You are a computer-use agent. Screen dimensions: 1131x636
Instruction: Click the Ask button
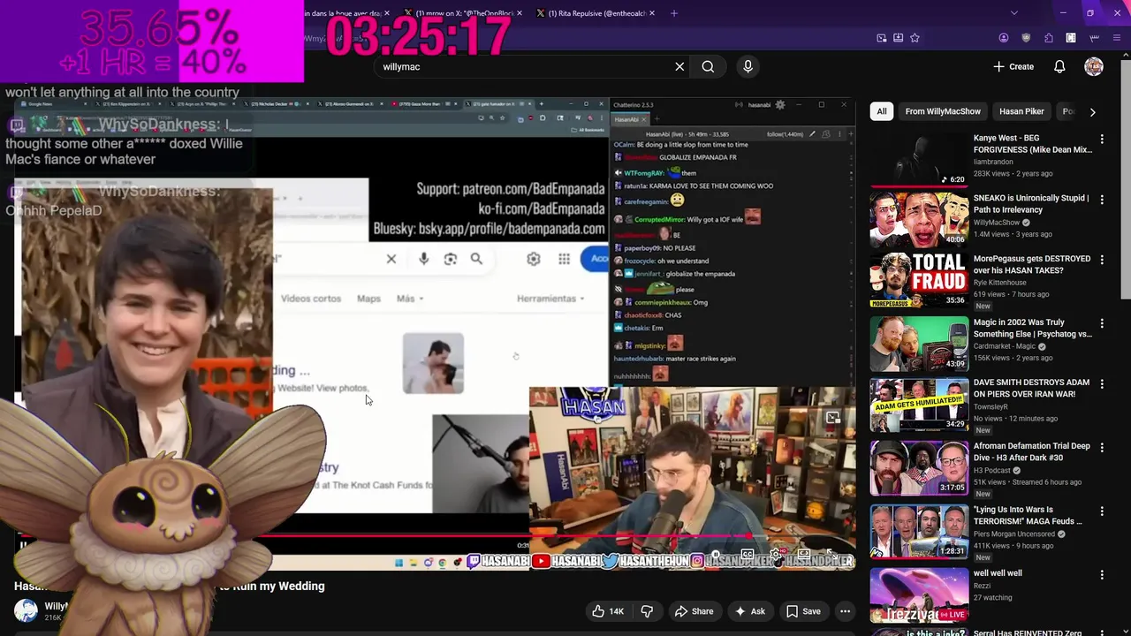coord(749,611)
